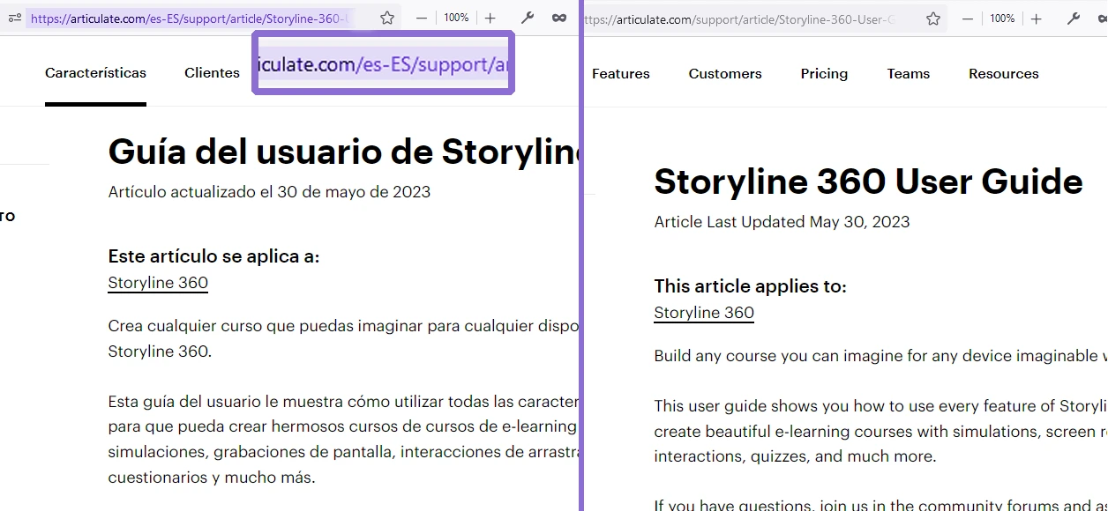Viewport: 1108px width, 511px height.
Task: Open the wrench tools icon in the English window
Action: pyautogui.click(x=1074, y=18)
